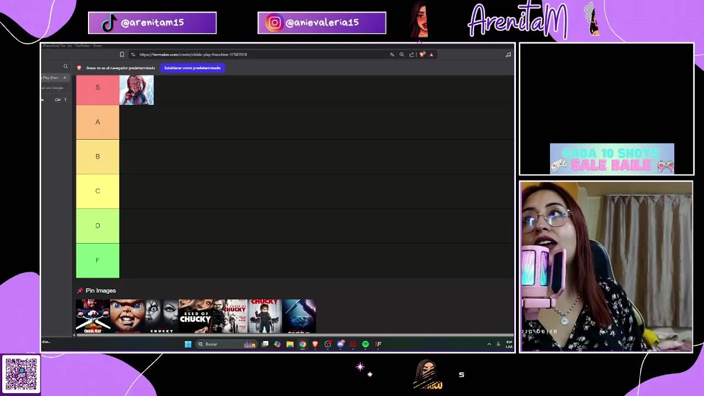Open site settings icon left of URL
The image size is (704, 396).
click(x=133, y=54)
